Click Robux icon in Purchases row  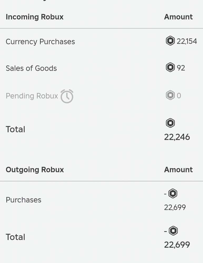173,194
